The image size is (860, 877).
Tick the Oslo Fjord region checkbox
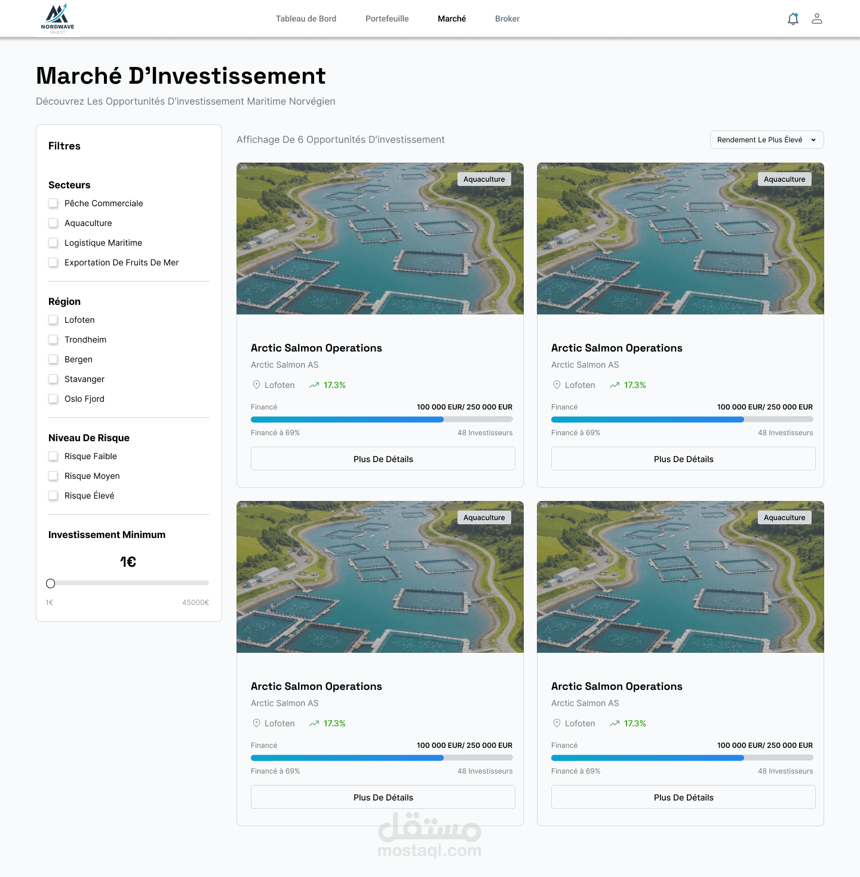[53, 399]
